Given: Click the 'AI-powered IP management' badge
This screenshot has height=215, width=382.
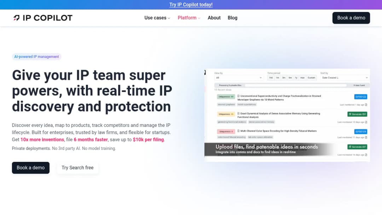Looking at the screenshot, I should (x=36, y=57).
